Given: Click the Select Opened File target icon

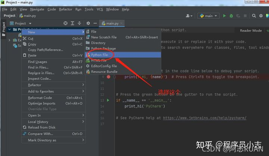Looking at the screenshot, I should (x=65, y=23).
